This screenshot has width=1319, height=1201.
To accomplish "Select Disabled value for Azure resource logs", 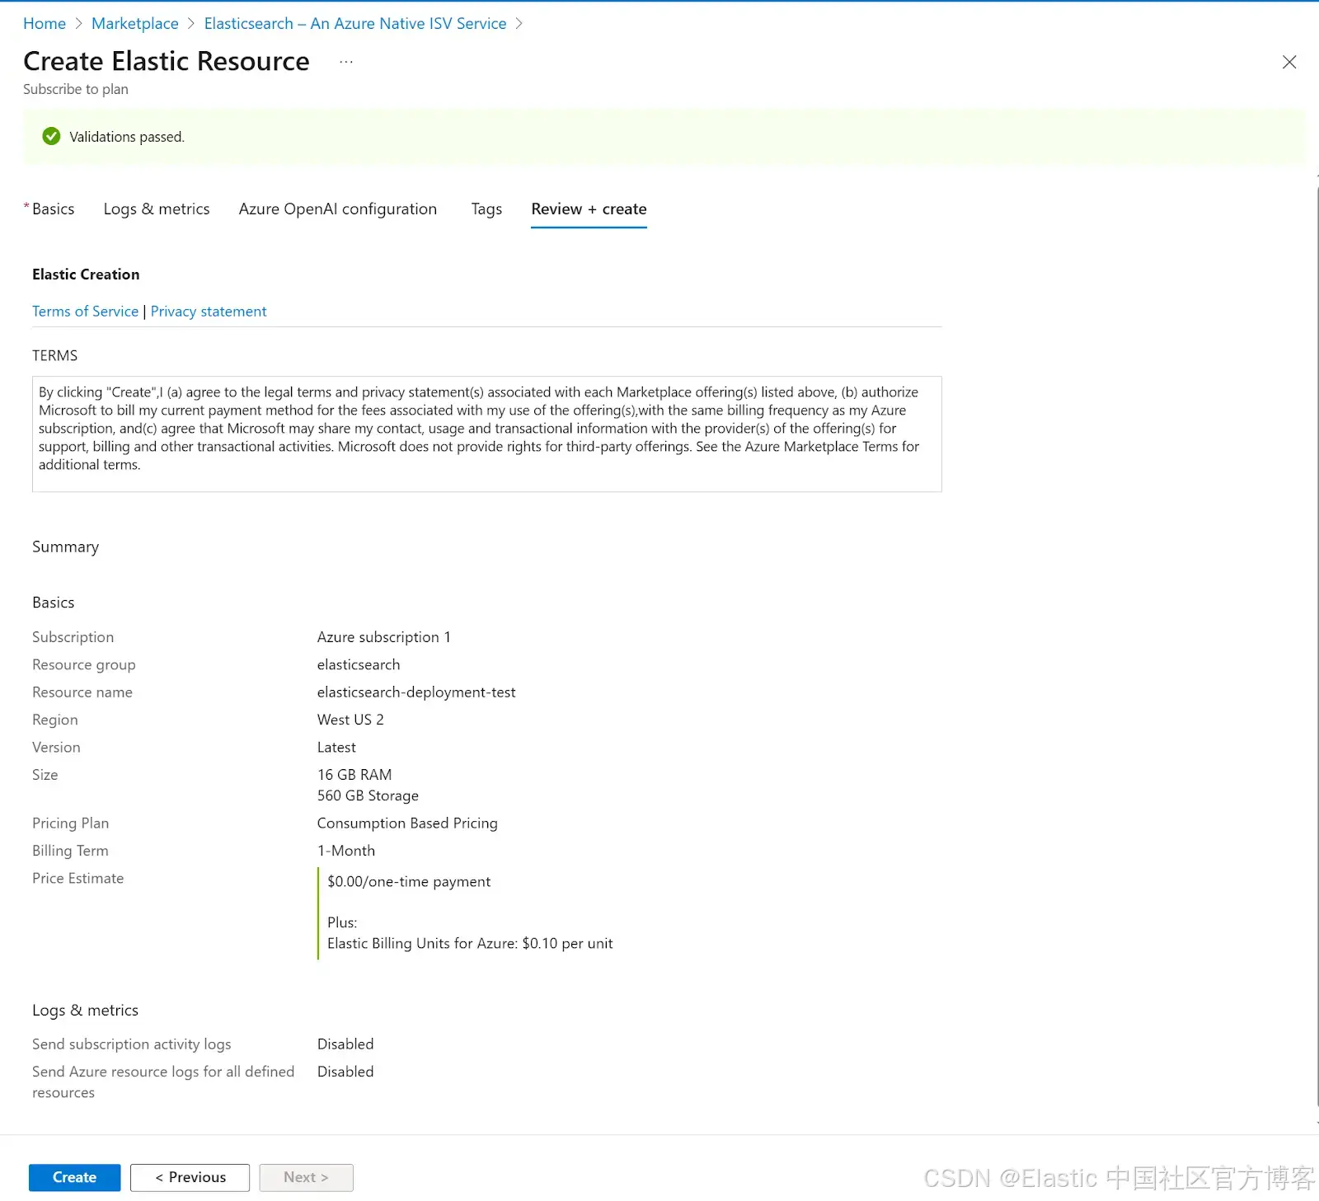I will pyautogui.click(x=345, y=1071).
